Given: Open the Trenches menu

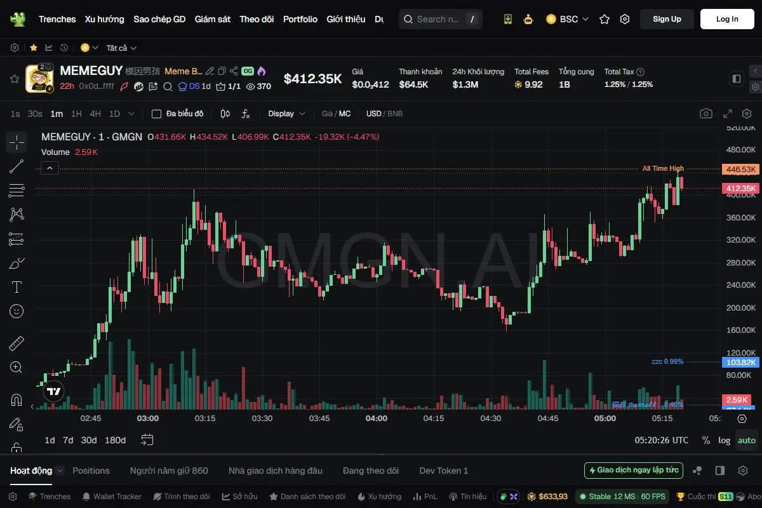Looking at the screenshot, I should 57,19.
